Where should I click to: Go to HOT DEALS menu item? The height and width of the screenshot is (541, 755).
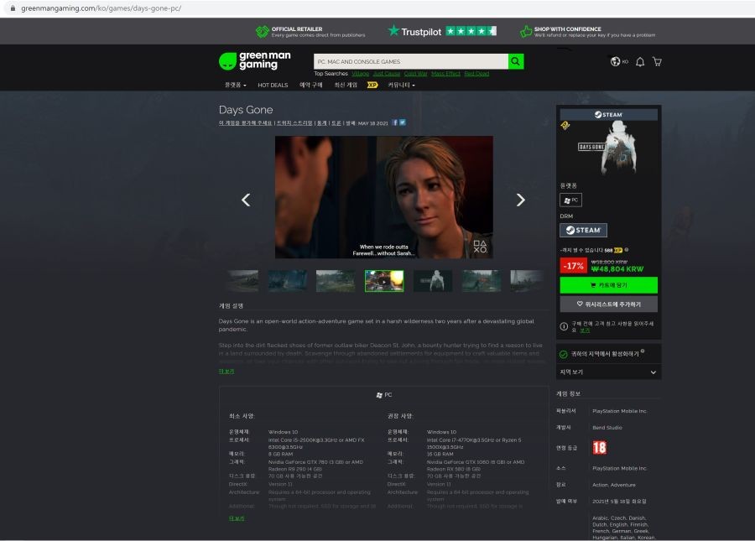(x=273, y=86)
